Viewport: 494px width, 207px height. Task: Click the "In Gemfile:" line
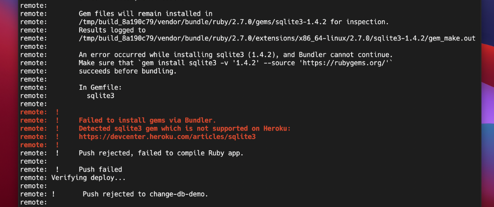coord(100,88)
